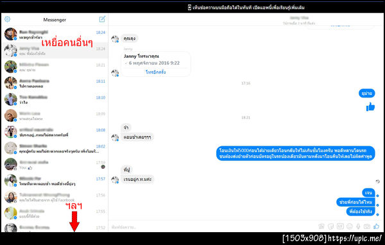Click the 'เจนอยู่ก.ท.มค่ะ' received message

click(137, 180)
